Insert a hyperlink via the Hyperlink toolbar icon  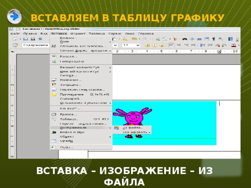pyautogui.click(x=158, y=39)
